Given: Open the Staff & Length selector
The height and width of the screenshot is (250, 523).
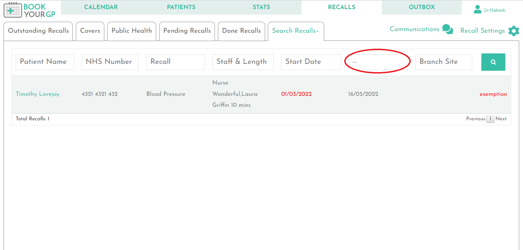Looking at the screenshot, I should (x=242, y=62).
